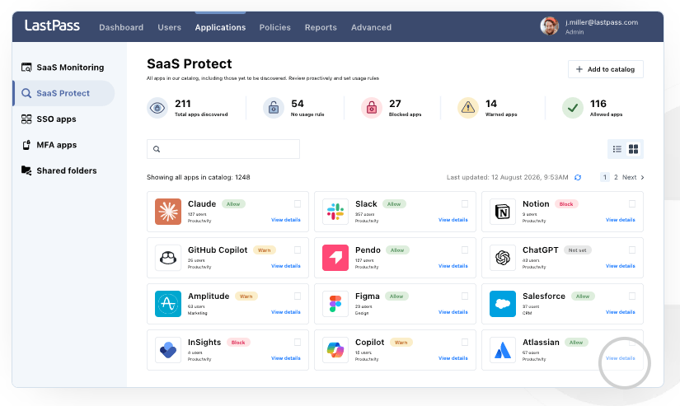Click the Block badge on Notion
The image size is (680, 406).
pyautogui.click(x=566, y=204)
